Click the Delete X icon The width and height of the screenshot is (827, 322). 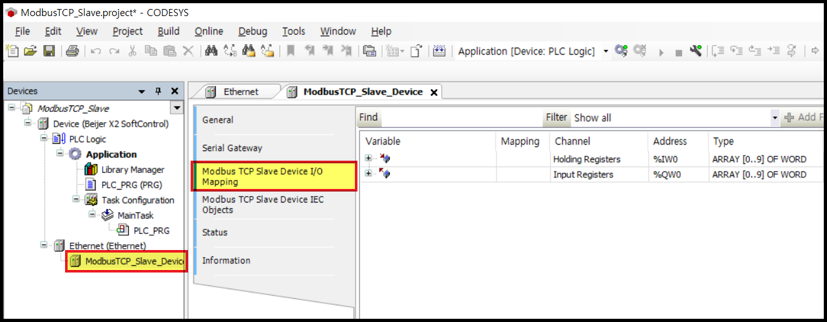[188, 51]
